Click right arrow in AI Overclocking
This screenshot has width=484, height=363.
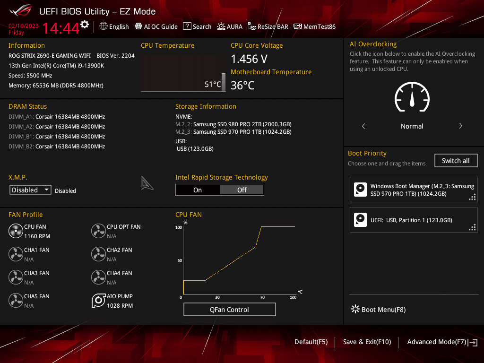point(460,126)
